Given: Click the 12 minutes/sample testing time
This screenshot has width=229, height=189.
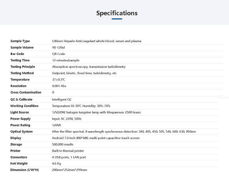Looking at the screenshot, I should tap(66, 60).
